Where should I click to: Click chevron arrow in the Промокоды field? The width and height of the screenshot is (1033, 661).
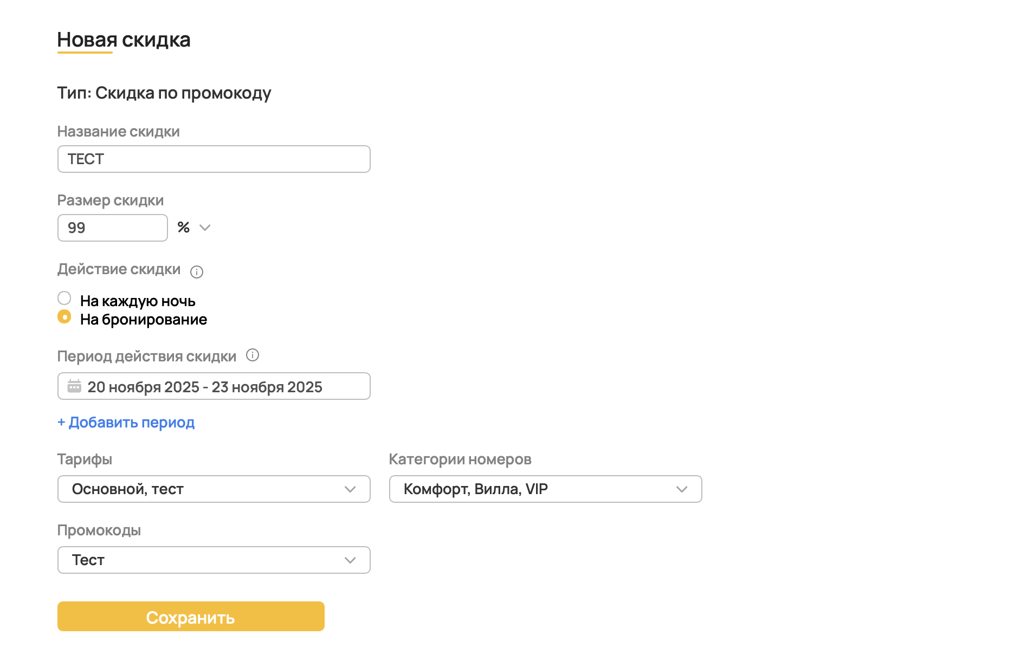pos(350,560)
